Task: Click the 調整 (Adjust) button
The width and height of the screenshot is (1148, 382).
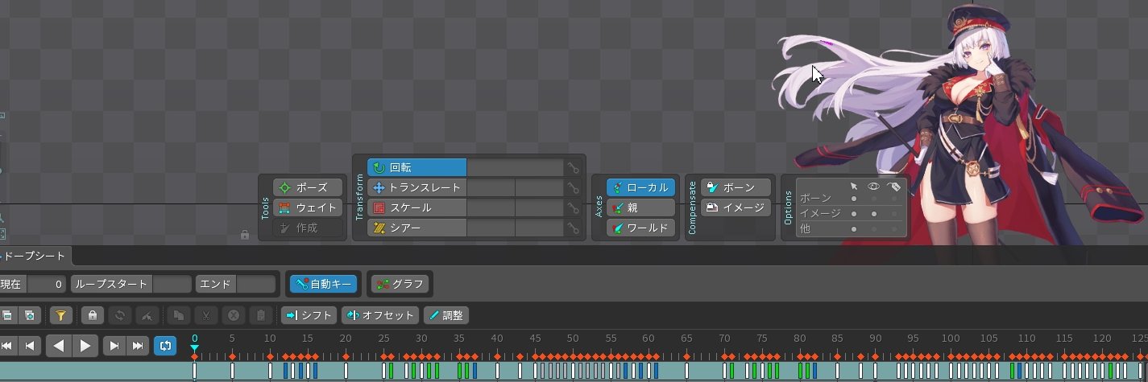Action: point(446,315)
